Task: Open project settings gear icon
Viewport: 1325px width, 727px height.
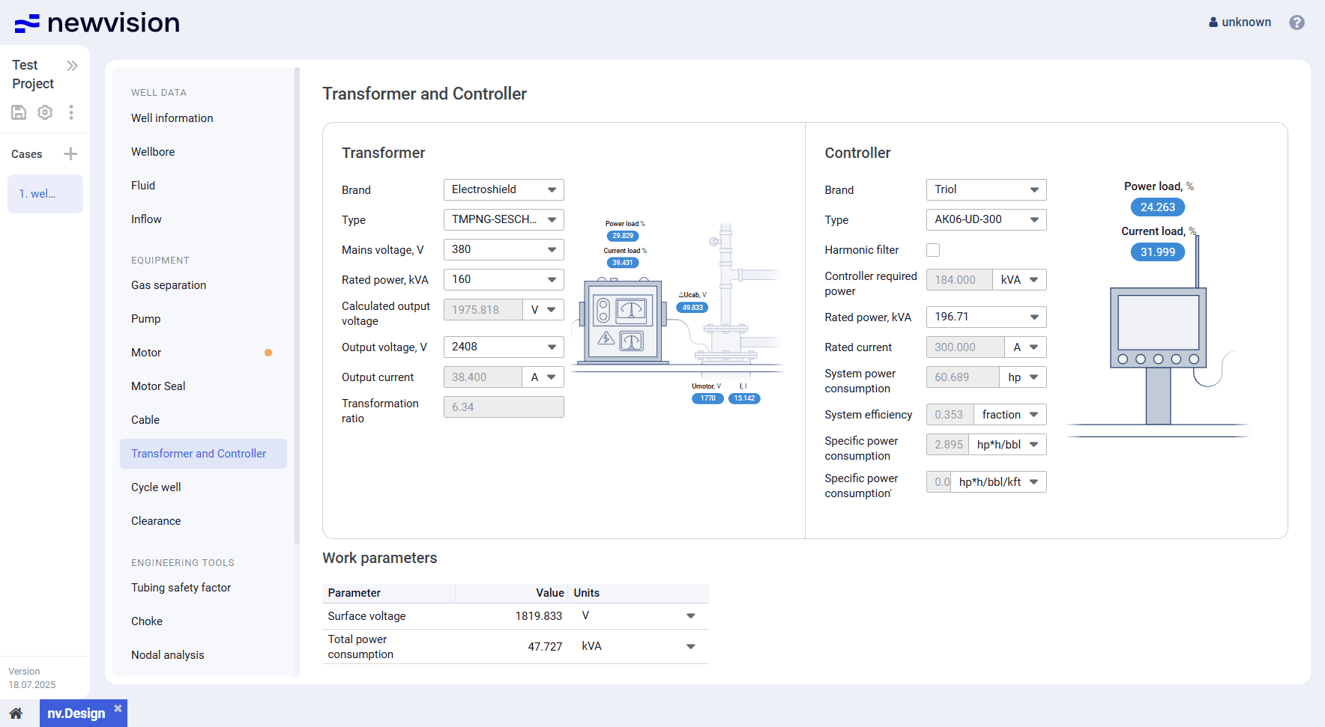Action: (45, 112)
